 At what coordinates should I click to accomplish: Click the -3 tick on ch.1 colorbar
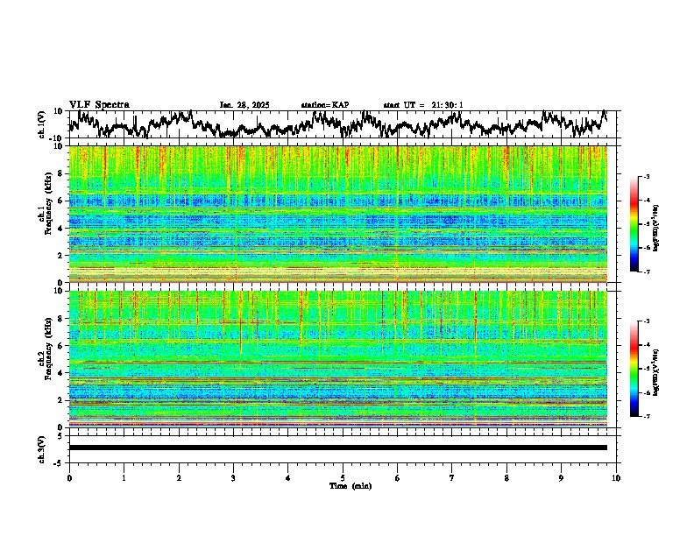[x=647, y=177]
